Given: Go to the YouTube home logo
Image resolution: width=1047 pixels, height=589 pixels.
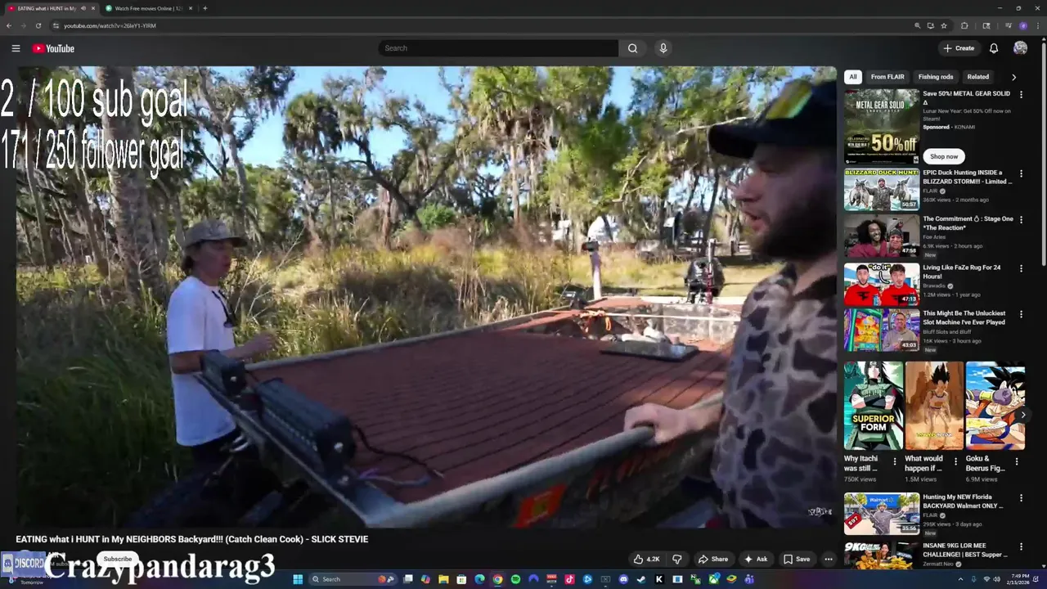Looking at the screenshot, I should (x=53, y=48).
